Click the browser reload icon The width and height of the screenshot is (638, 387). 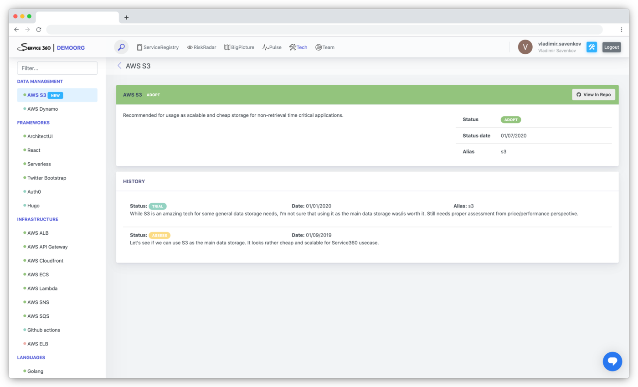[39, 29]
